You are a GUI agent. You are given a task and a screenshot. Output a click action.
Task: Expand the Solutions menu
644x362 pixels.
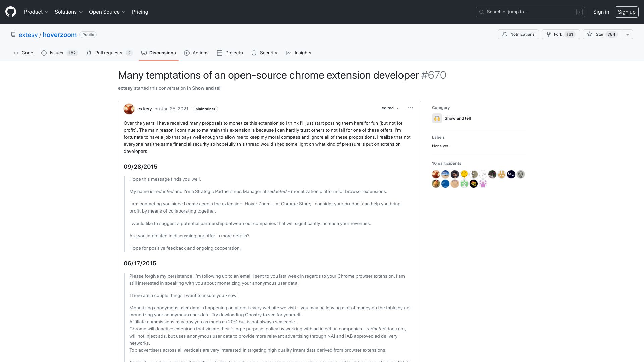click(x=68, y=12)
